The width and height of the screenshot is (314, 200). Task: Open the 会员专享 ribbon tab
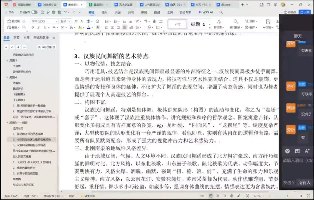(185, 12)
